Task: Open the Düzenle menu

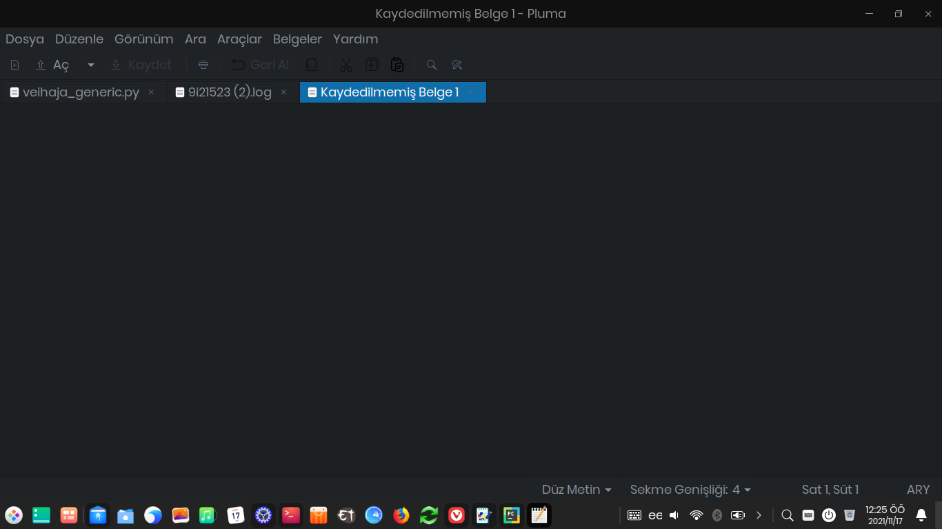Action: (x=79, y=39)
